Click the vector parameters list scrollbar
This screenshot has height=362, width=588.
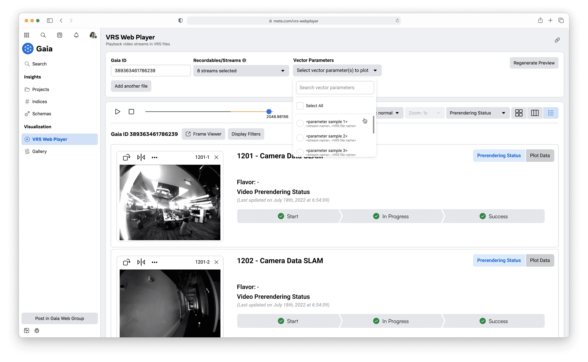click(373, 125)
